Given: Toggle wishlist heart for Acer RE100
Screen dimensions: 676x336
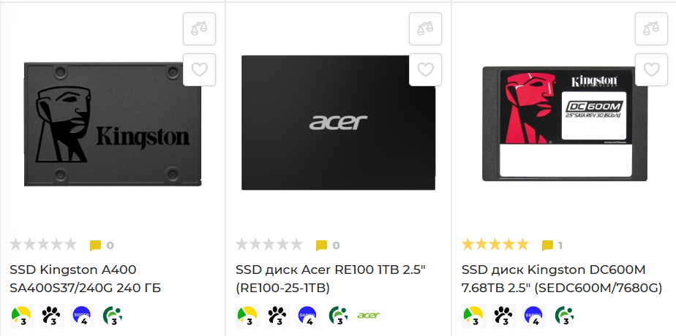Looking at the screenshot, I should 425,69.
